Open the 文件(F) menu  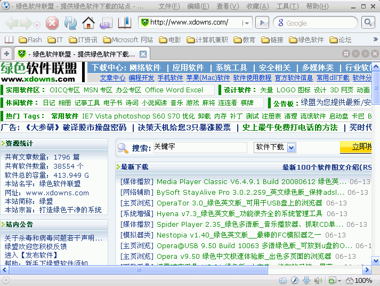[169, 6]
